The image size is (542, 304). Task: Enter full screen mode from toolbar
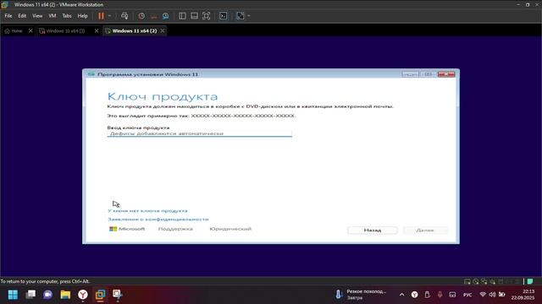coord(207,16)
